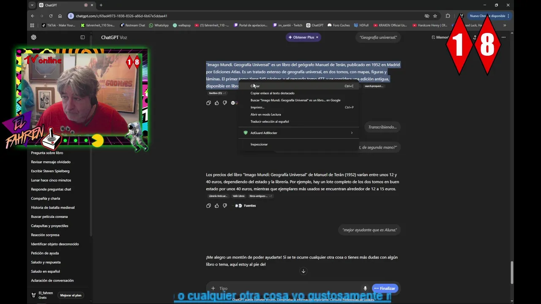The width and height of the screenshot is (541, 304).
Task: Collapse the ChatGPT sidebar panel
Action: 82,37
